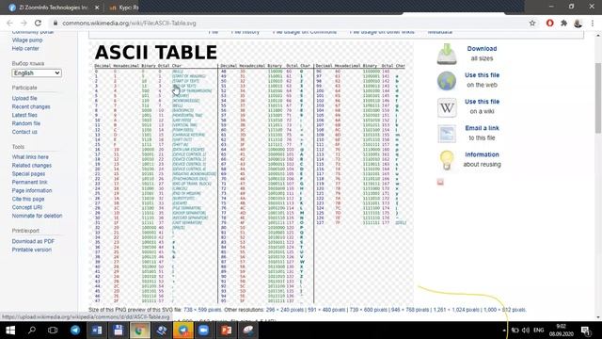
Task: Open the Extensions puzzle-piece menu
Action: 563,23
